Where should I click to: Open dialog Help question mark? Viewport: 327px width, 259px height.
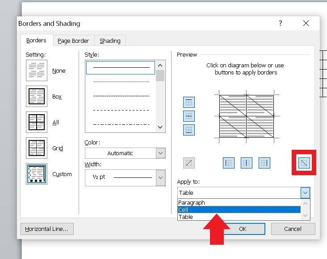[281, 23]
